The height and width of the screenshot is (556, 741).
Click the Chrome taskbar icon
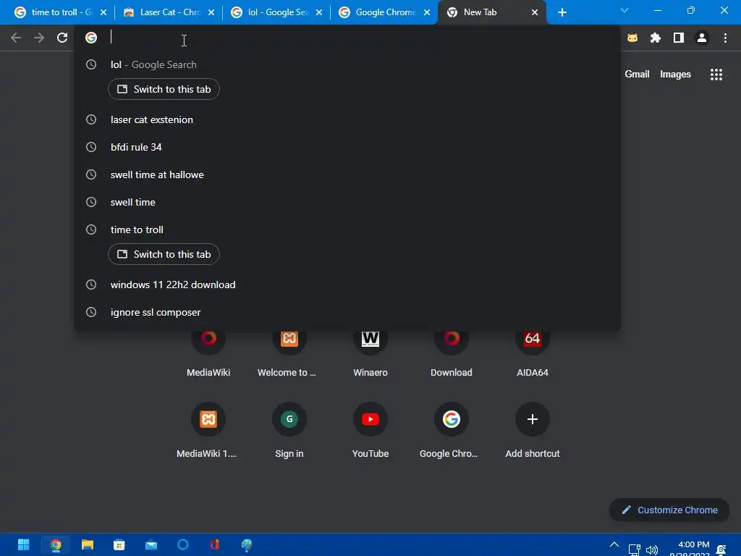coord(56,545)
